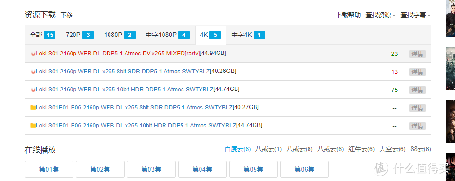This screenshot has width=455, height=181.
Task: Click 详情 for the 40.27GB release
Action: (418, 108)
